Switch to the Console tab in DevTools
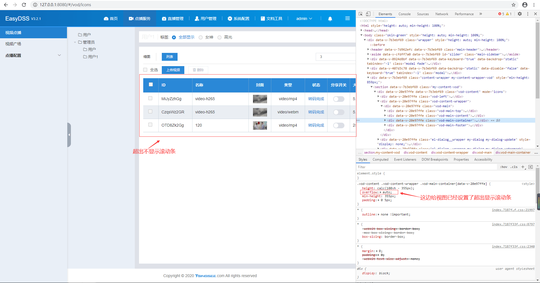Viewport: 540px width, 283px height. (x=404, y=14)
